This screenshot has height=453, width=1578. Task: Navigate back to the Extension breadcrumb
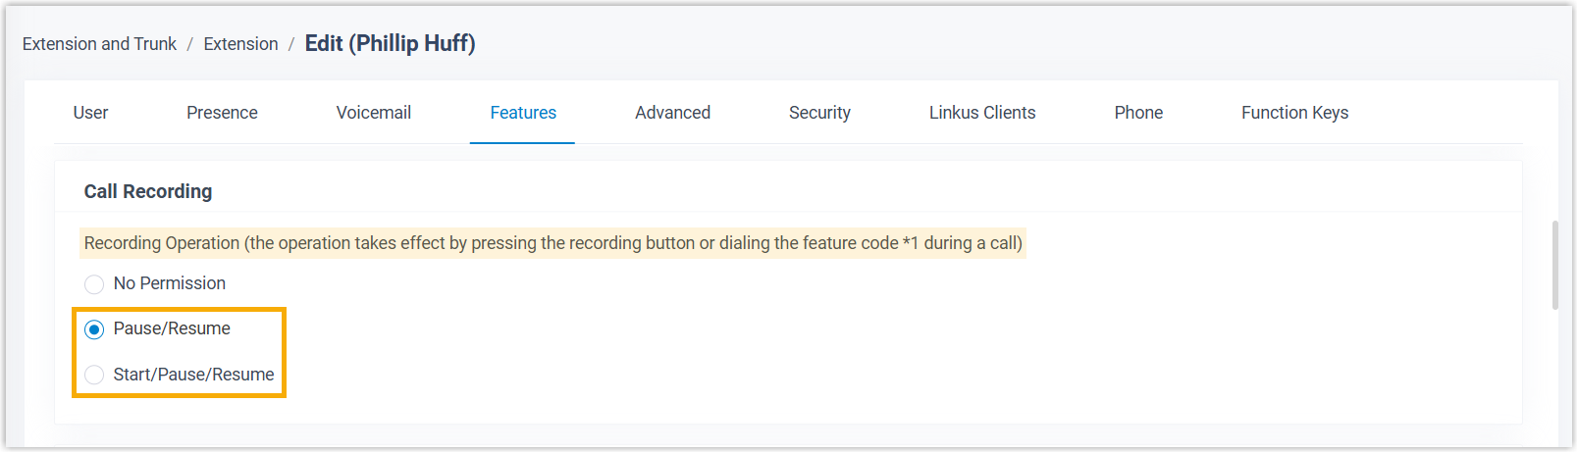[240, 44]
